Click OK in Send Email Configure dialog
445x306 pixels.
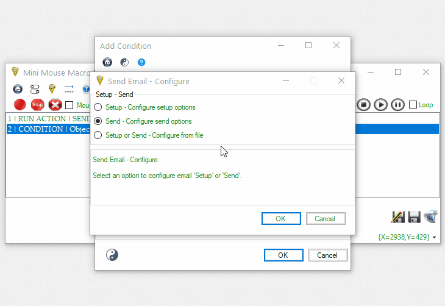click(x=280, y=218)
